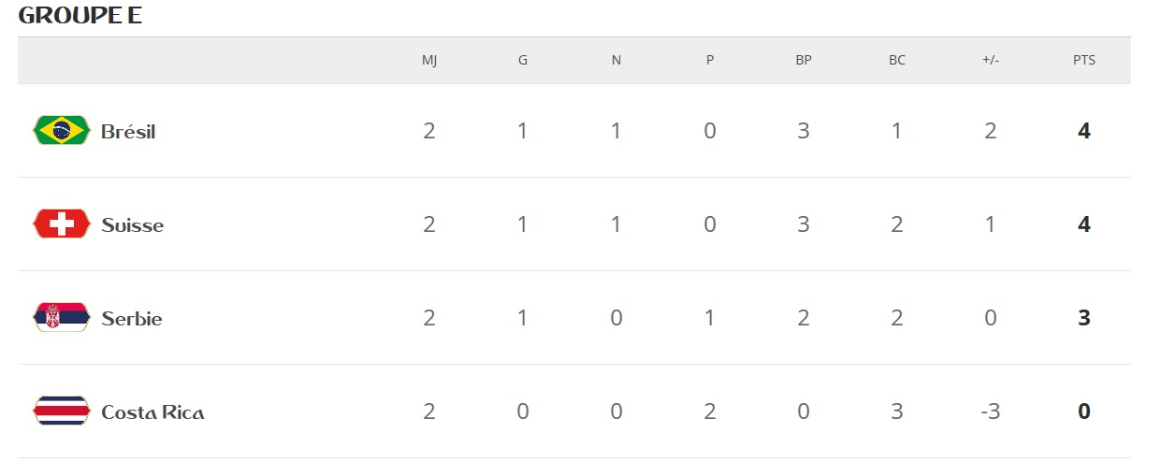Click the BP column header
Viewport: 1161px width, 476px height.
[x=803, y=61]
